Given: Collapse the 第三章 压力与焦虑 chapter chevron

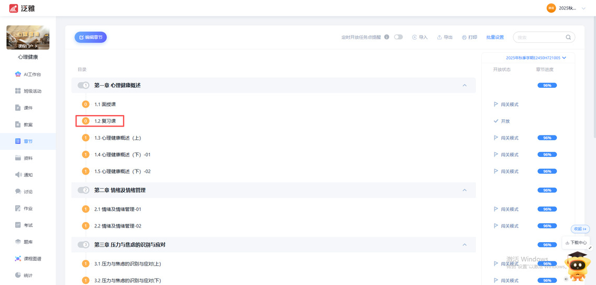Looking at the screenshot, I should tap(465, 244).
